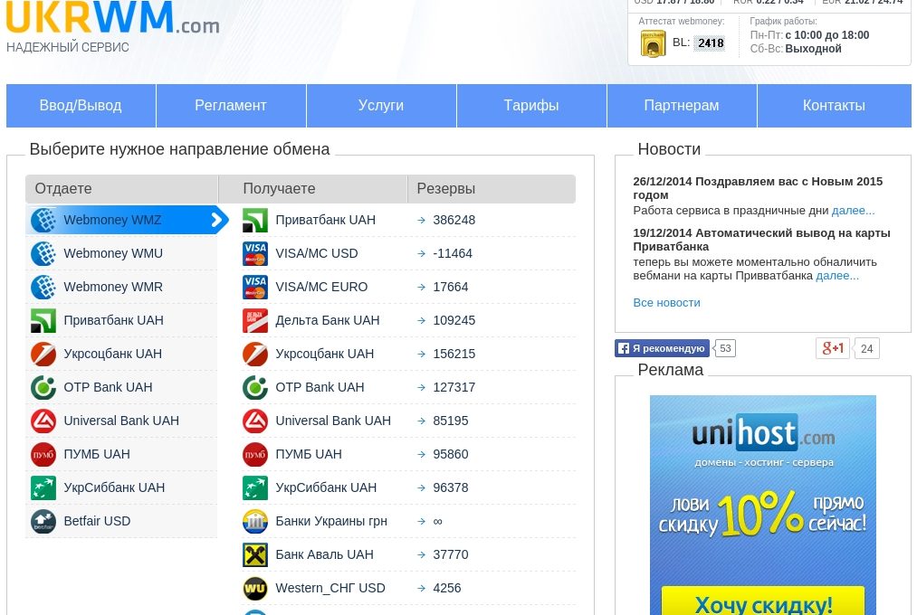Click the BL 2418 rating value
Screen dimensions: 917x615
click(x=711, y=43)
